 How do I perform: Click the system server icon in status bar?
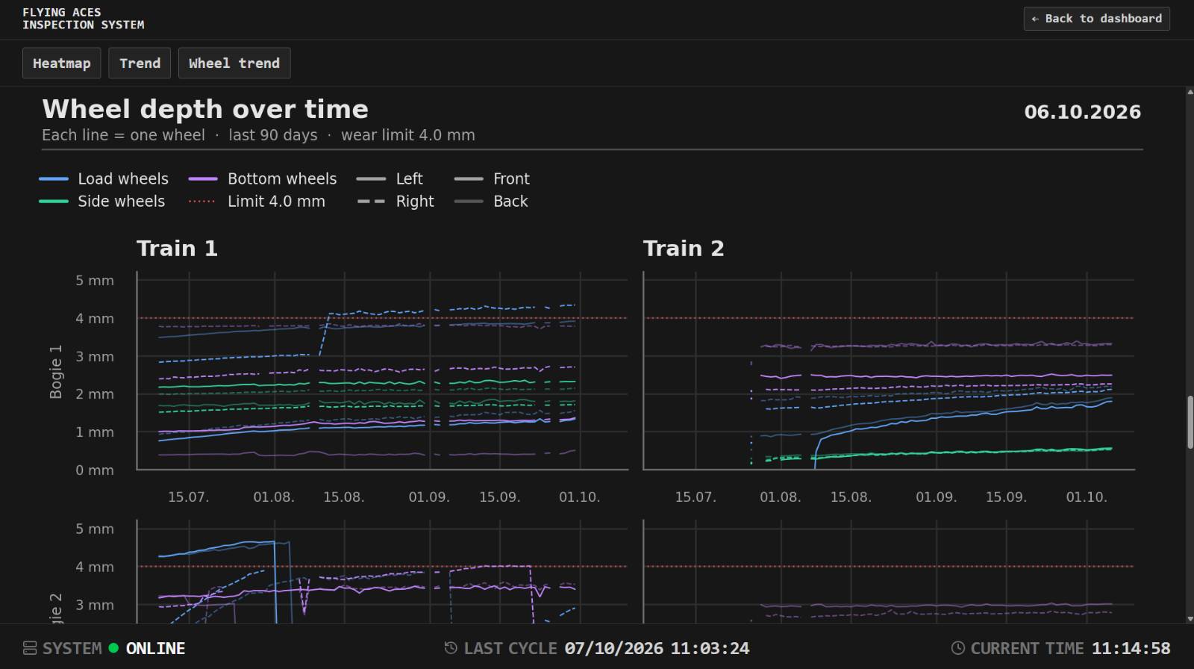click(30, 648)
